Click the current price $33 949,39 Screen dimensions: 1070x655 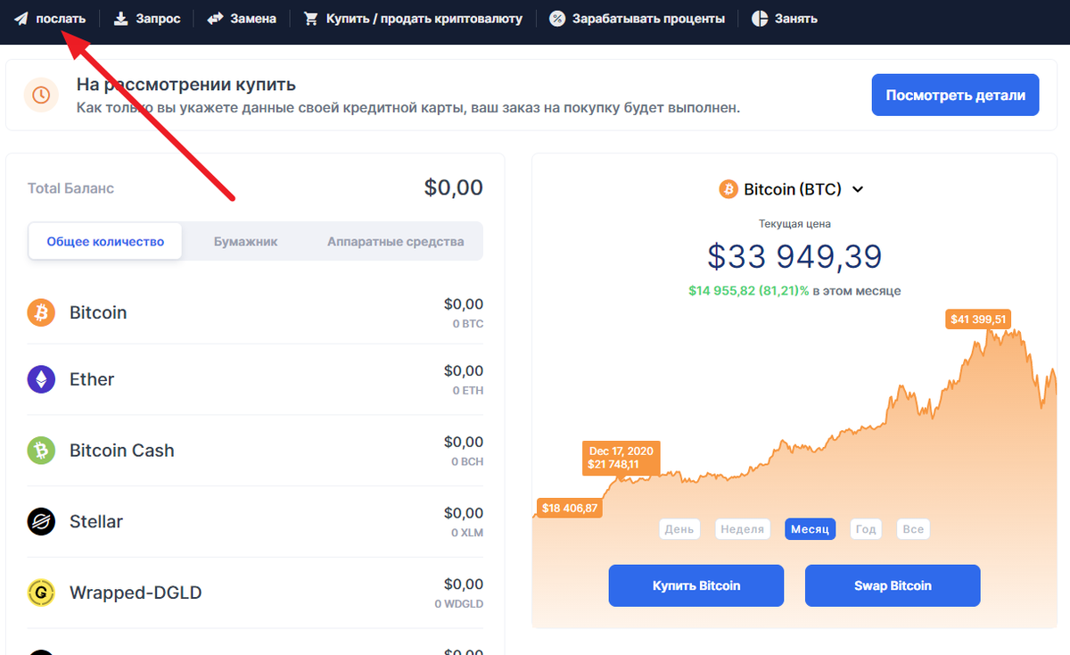794,256
